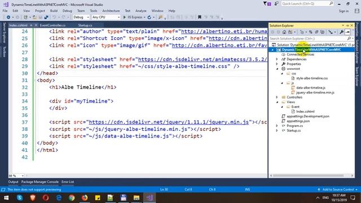
Task: Click the Save All toolbar icon
Action: pos(46,17)
